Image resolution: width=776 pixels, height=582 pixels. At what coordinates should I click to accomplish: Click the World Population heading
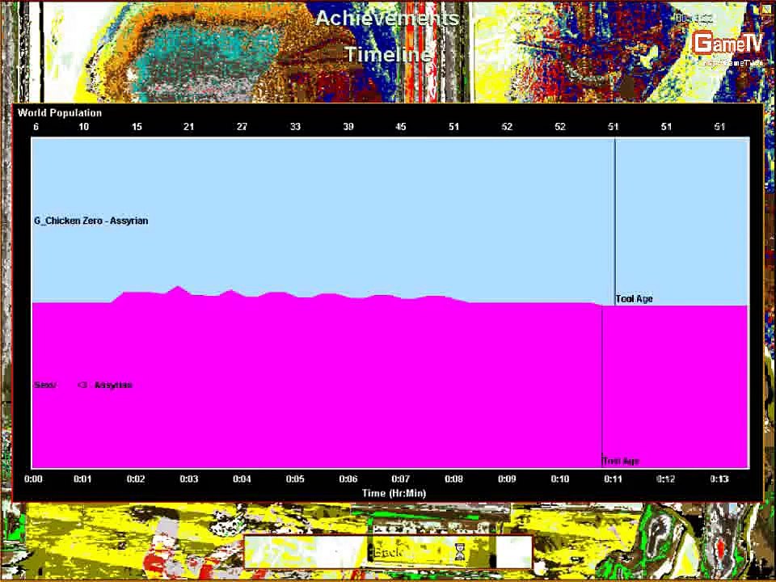(60, 113)
